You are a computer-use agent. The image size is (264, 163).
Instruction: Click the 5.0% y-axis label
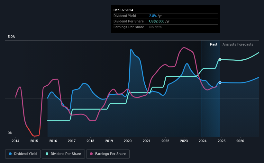coord(12,37)
